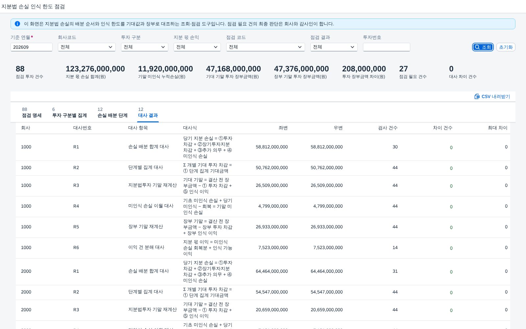This screenshot has height=329, width=526.
Task: Click the 초기화 reset button
Action: (506, 47)
